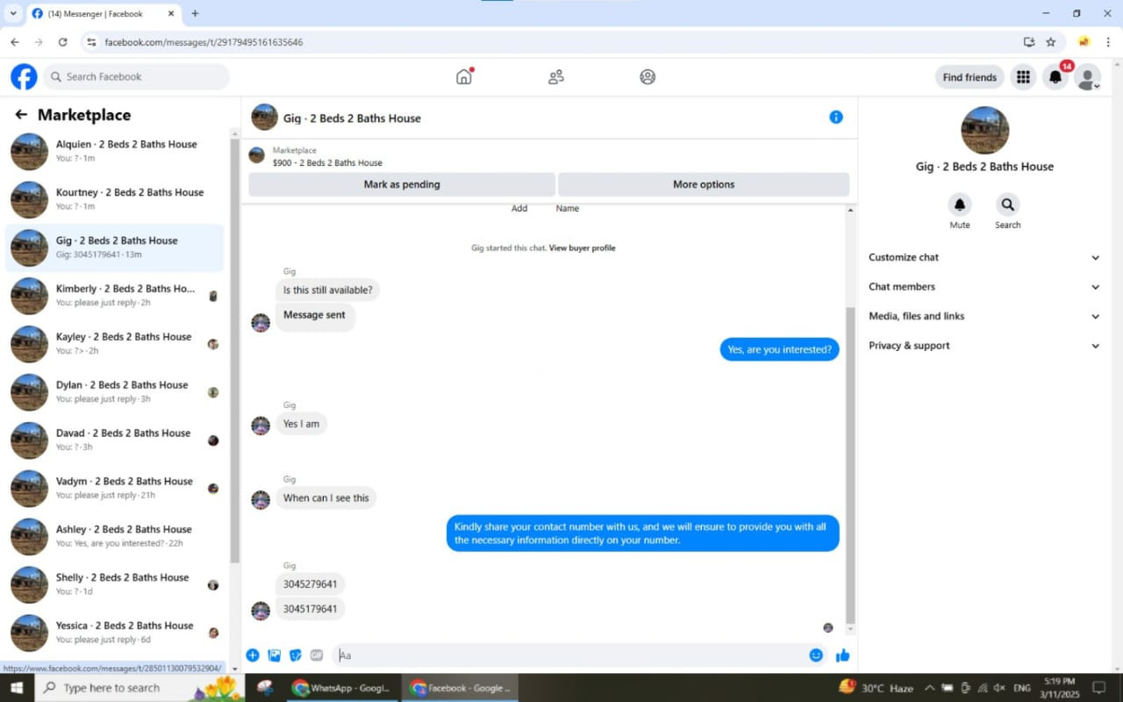Open Vadym conversation in list
The height and width of the screenshot is (702, 1123).
coord(115,489)
